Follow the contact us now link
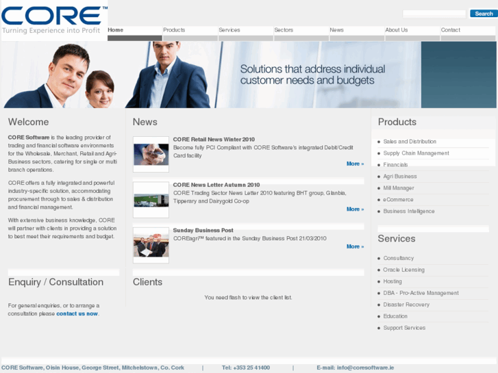Image resolution: width=498 pixels, height=373 pixels. coord(77,313)
